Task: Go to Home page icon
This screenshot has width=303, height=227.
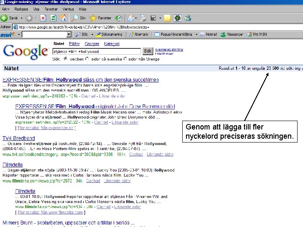Action: [63, 18]
